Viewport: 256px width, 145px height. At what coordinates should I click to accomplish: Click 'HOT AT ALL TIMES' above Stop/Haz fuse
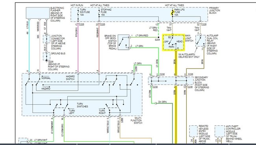click(x=100, y=5)
